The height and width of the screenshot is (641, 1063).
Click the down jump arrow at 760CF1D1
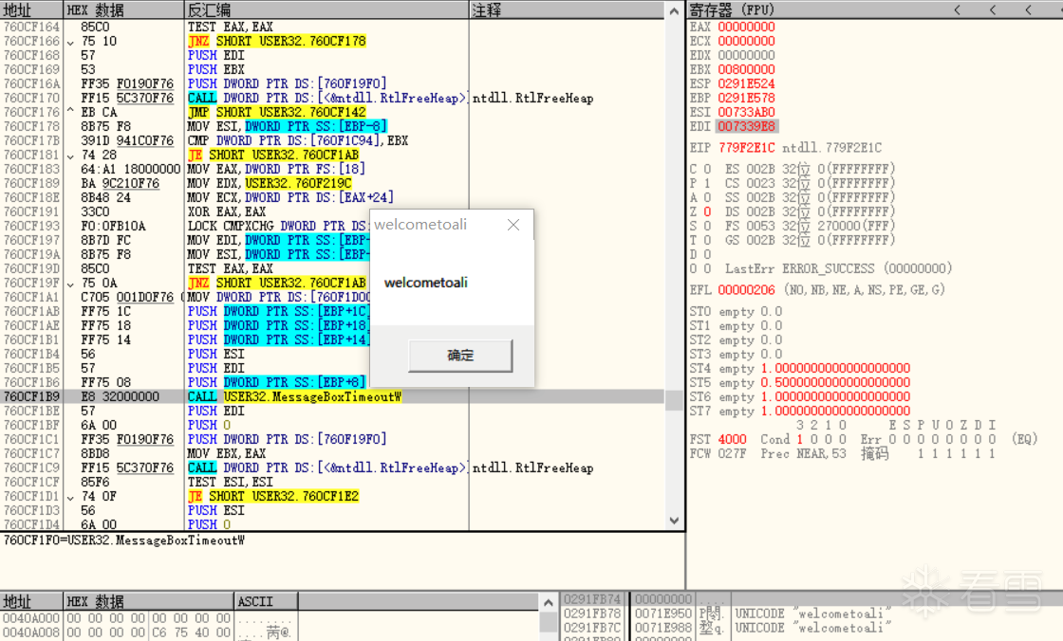tap(70, 497)
